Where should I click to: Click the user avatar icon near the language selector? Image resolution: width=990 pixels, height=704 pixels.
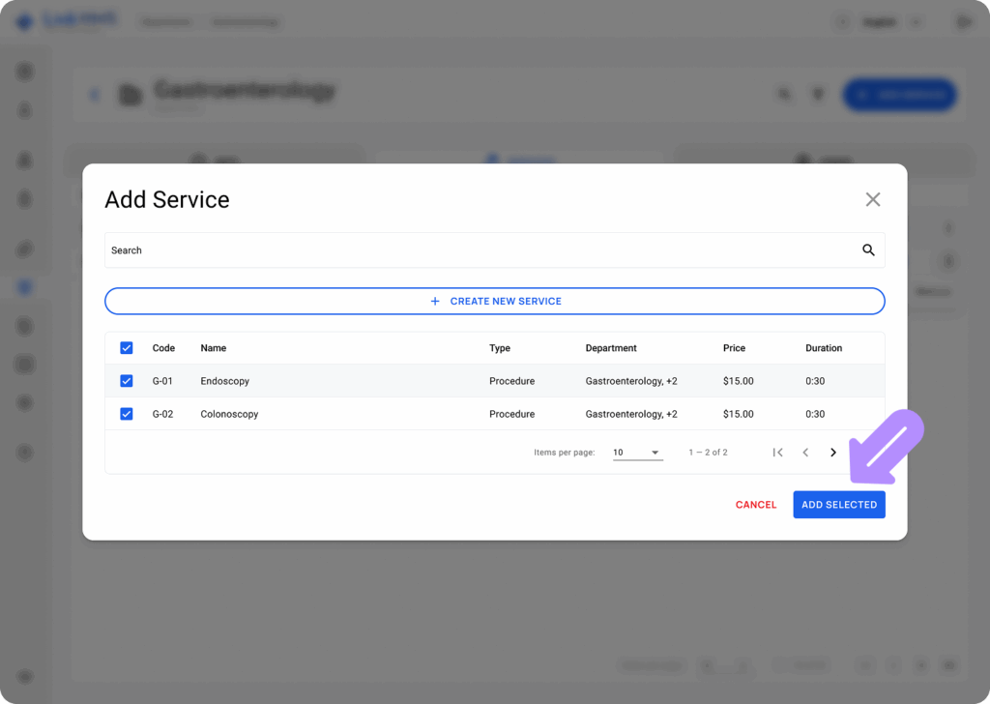[x=842, y=20]
